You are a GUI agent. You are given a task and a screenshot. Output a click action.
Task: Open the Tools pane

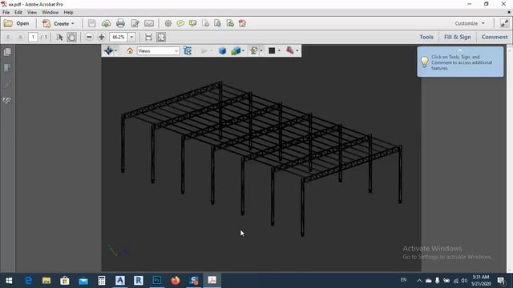(x=426, y=38)
